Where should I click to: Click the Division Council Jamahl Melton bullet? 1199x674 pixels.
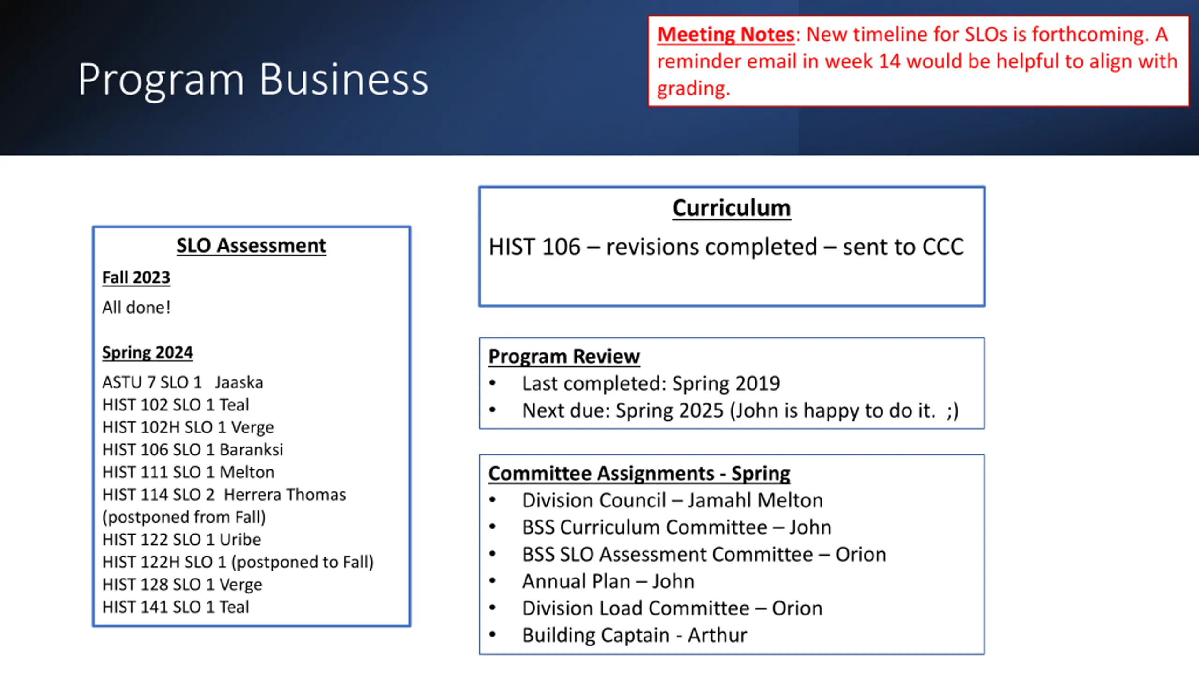point(672,500)
